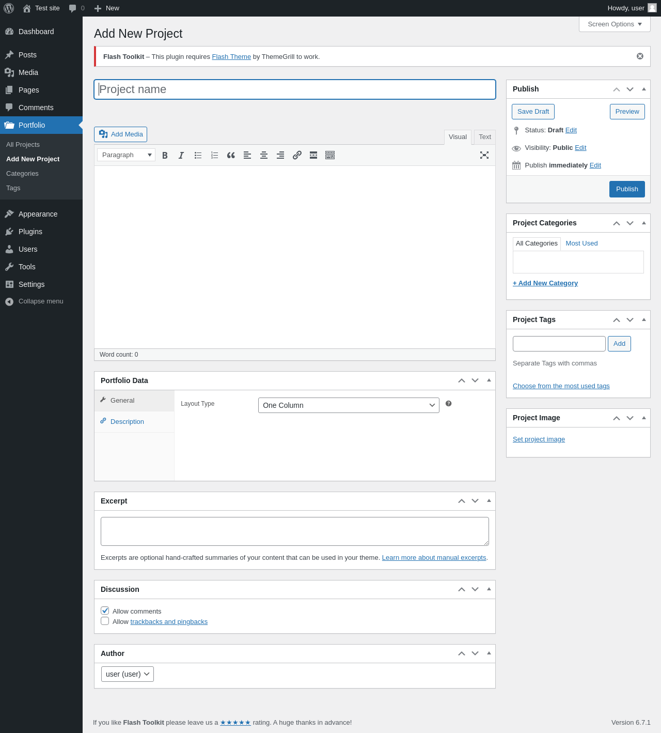Image resolution: width=661 pixels, height=733 pixels.
Task: Collapse the Project Categories panel
Action: [644, 223]
